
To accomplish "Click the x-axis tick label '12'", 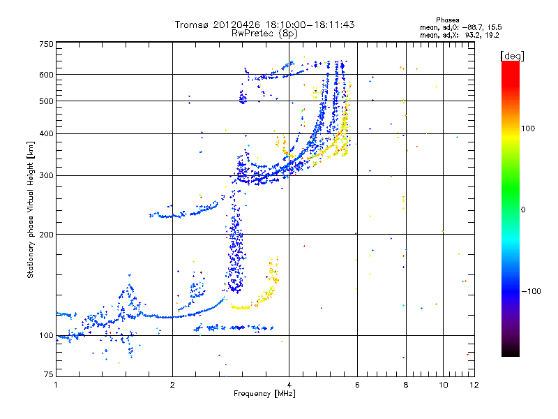I will point(474,385).
